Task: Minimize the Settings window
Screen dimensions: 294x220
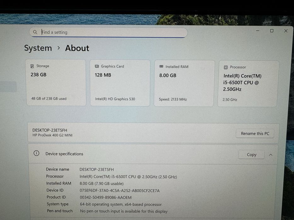Action: click(258, 30)
